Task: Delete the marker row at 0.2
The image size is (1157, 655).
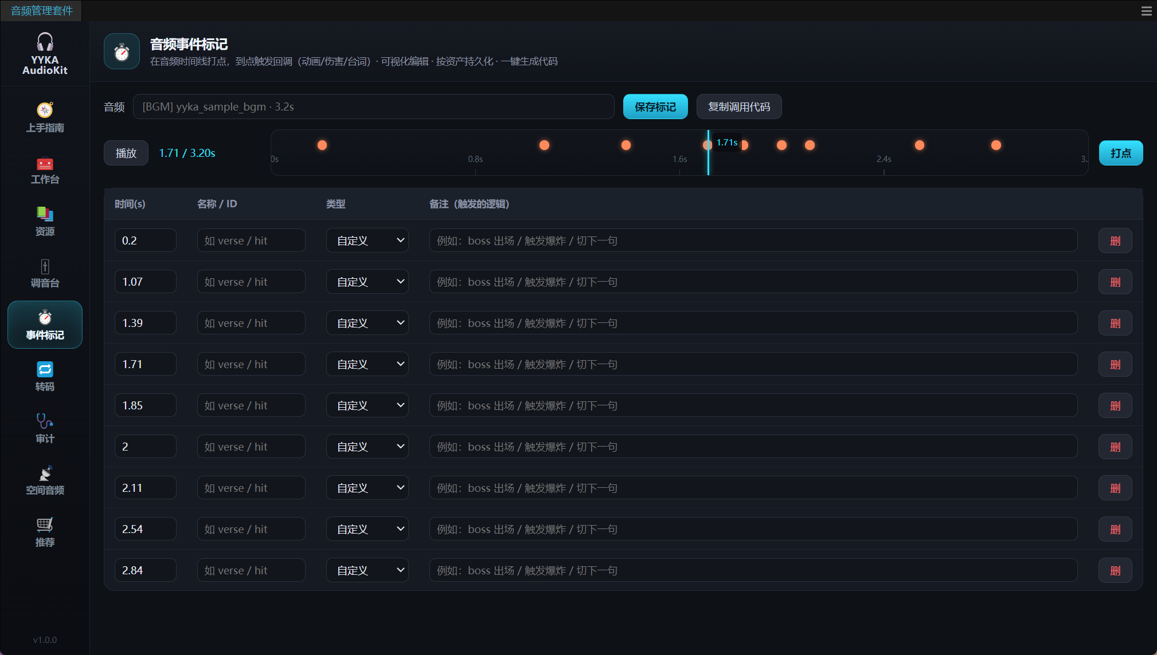Action: coord(1115,240)
